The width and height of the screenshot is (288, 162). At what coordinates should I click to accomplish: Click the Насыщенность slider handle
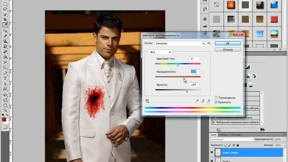184,78
